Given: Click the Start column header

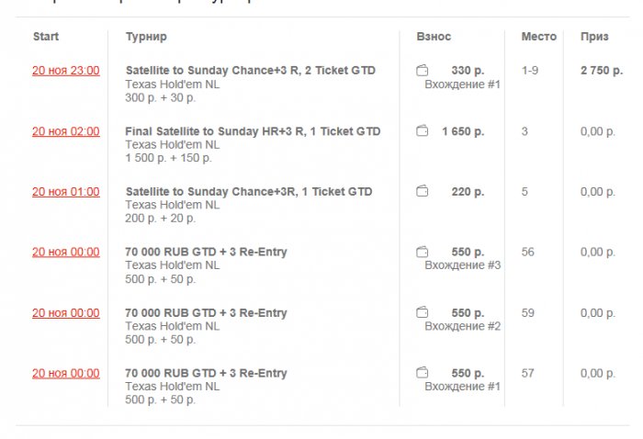Looking at the screenshot, I should (x=46, y=37).
